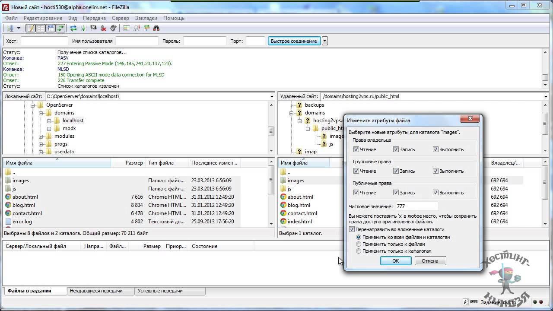The height and width of the screenshot is (311, 553).
Task: Click the Отмена button
Action: click(x=430, y=261)
